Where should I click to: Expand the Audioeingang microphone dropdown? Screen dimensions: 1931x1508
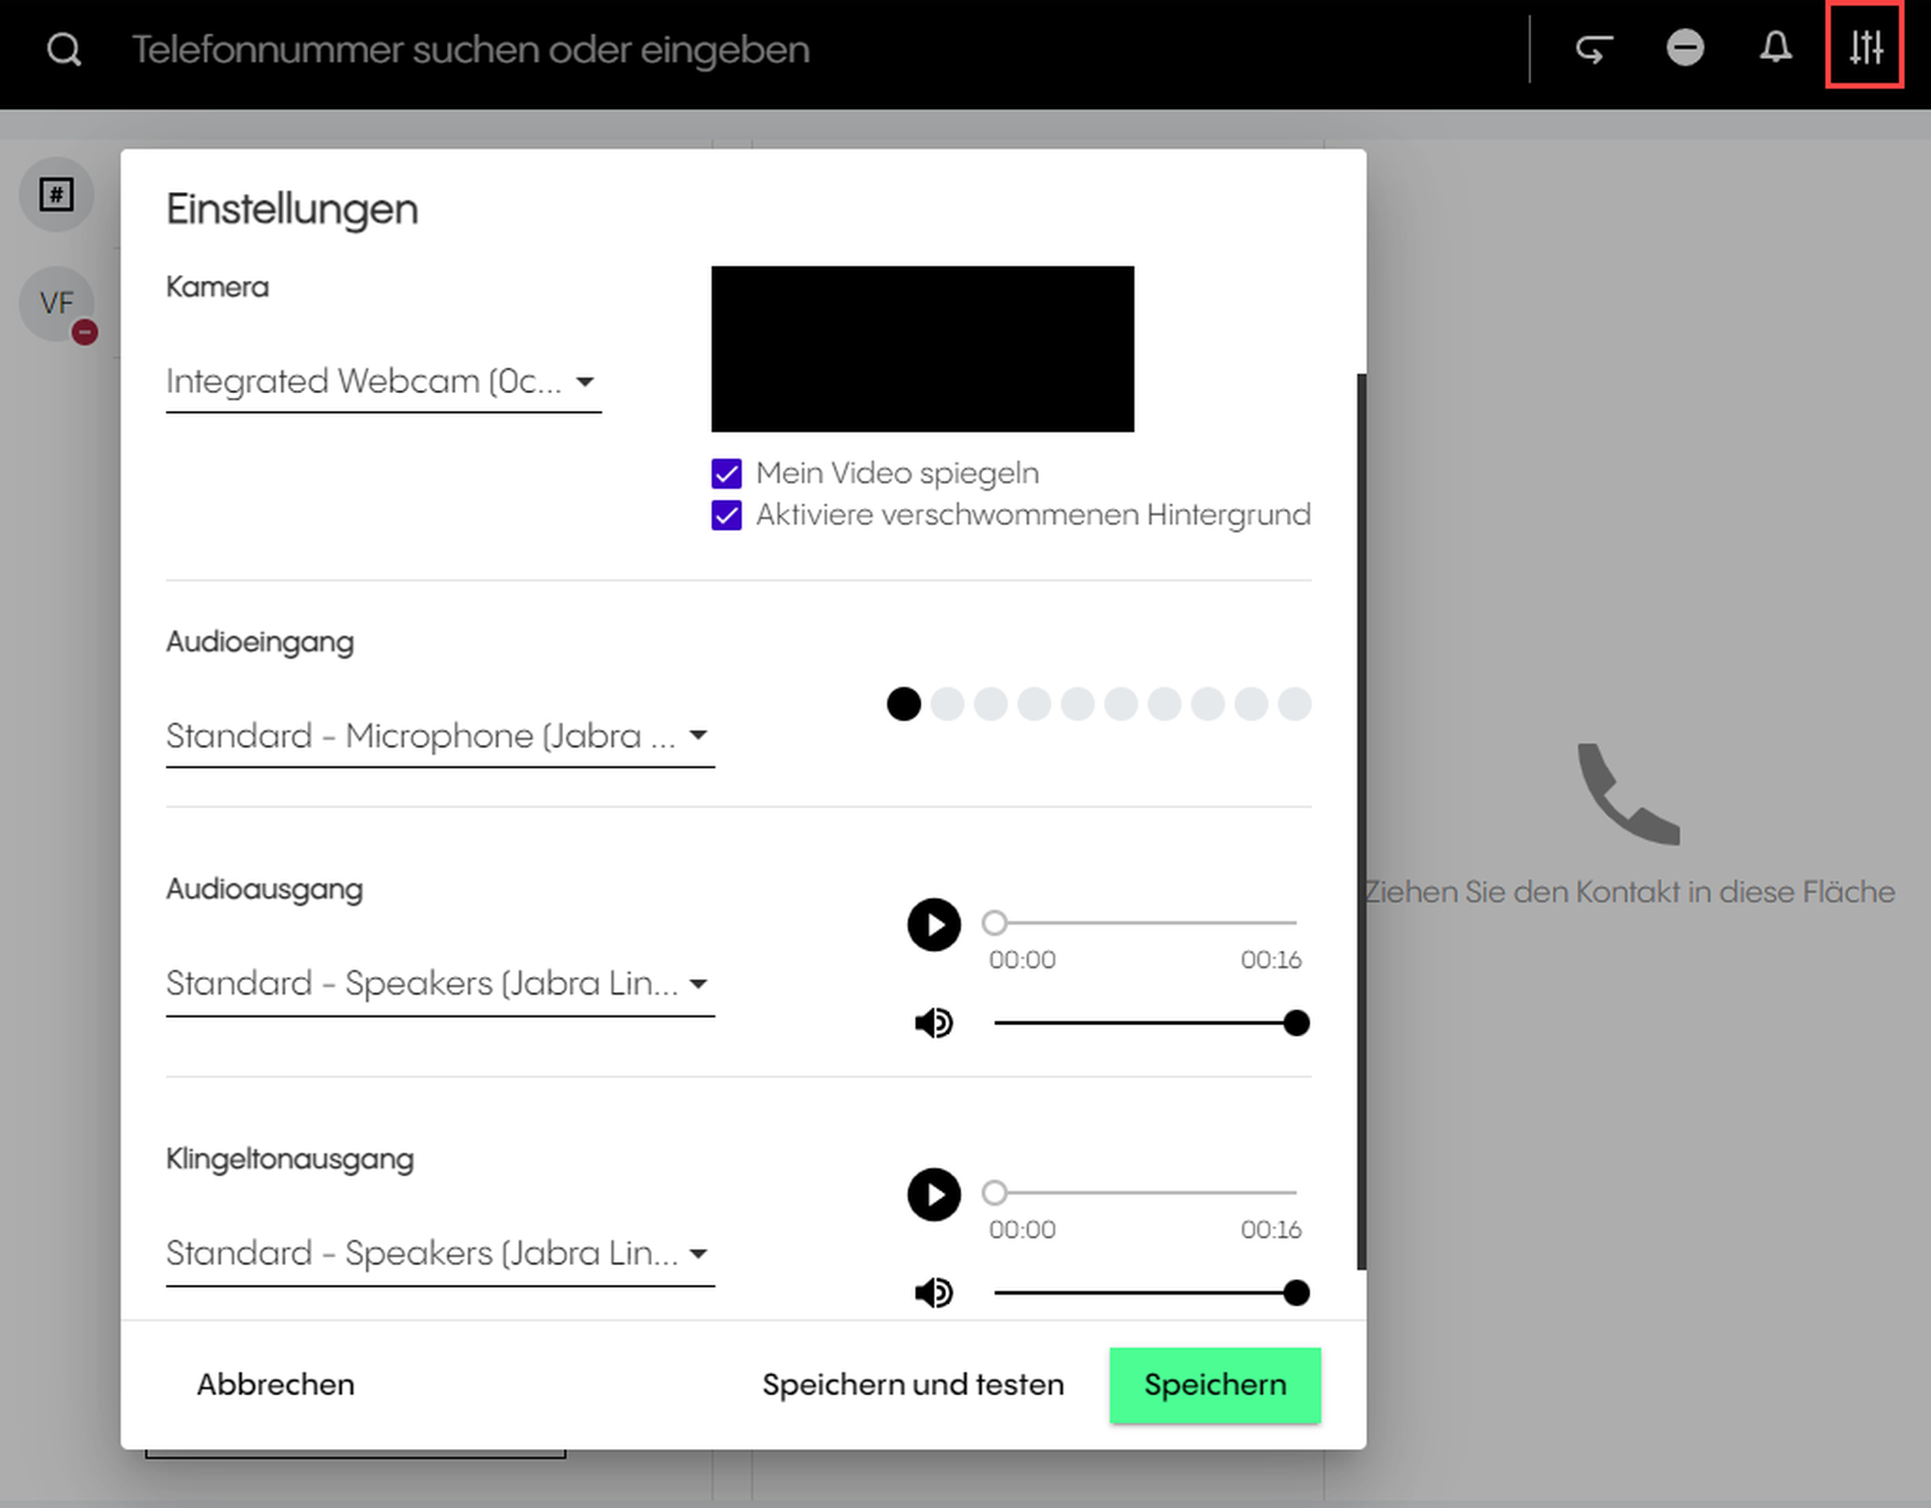coord(439,737)
